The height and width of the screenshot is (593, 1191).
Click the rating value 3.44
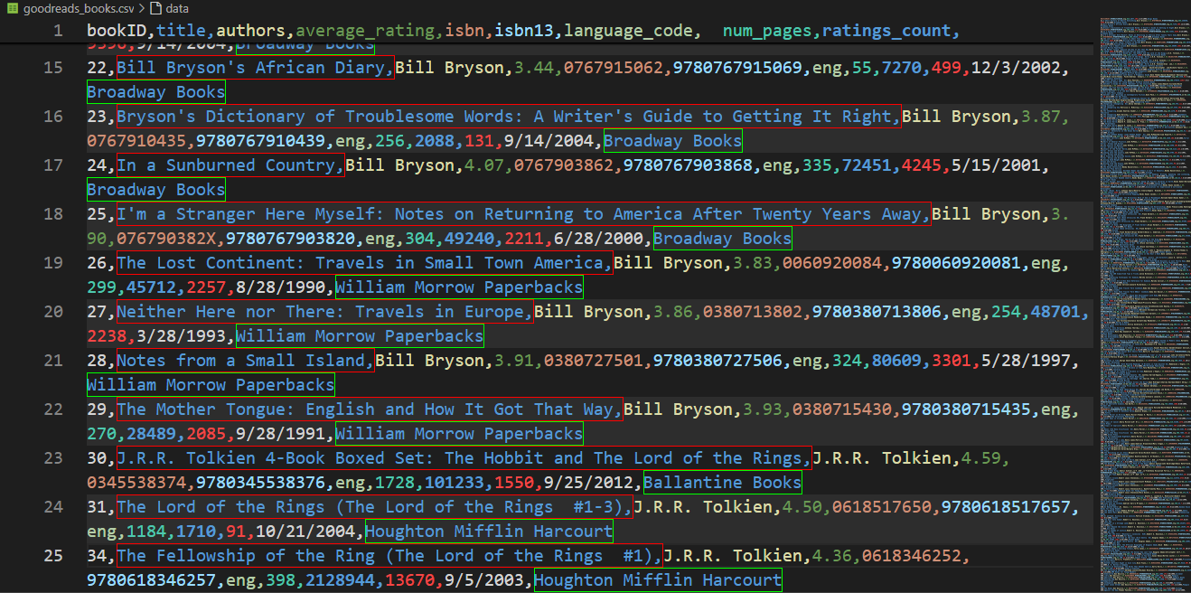click(x=534, y=68)
